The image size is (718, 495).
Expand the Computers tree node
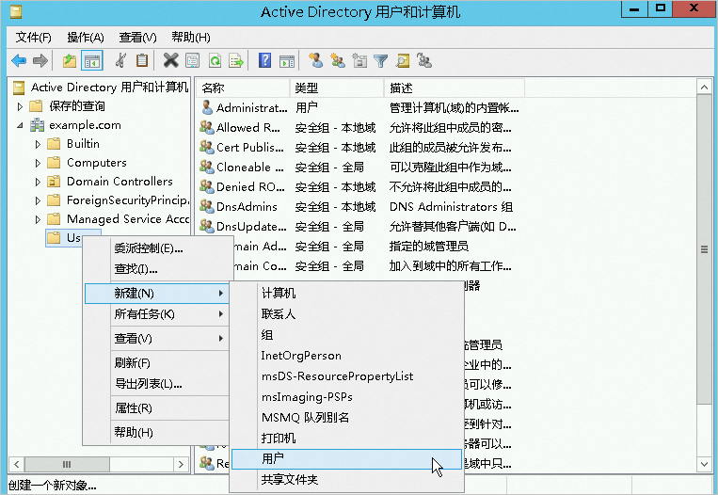pyautogui.click(x=38, y=163)
